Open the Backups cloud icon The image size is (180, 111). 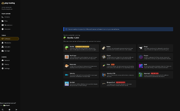[3, 51]
